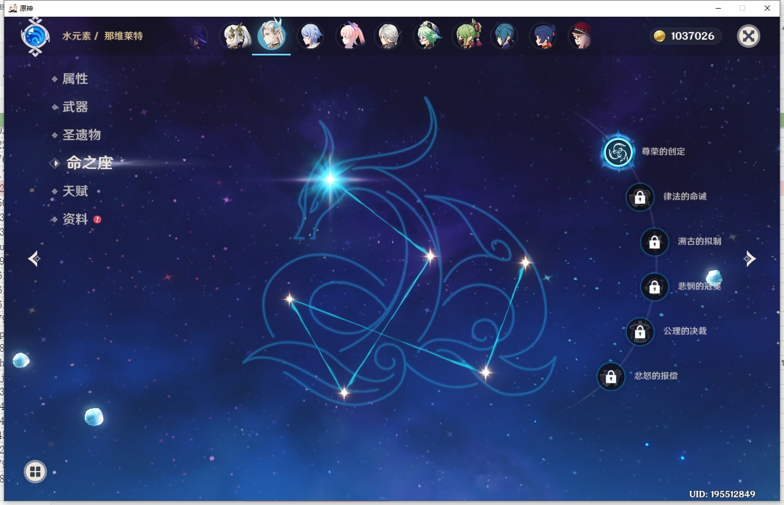Select the red beret pink-haired avatar
Viewport: 784px width, 505px height.
pyautogui.click(x=581, y=36)
